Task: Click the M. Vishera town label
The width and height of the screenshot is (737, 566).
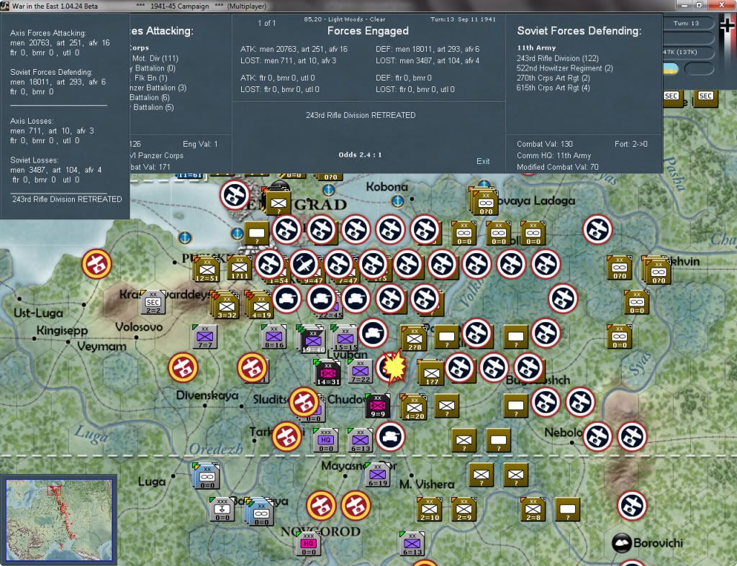Action: coord(427,484)
